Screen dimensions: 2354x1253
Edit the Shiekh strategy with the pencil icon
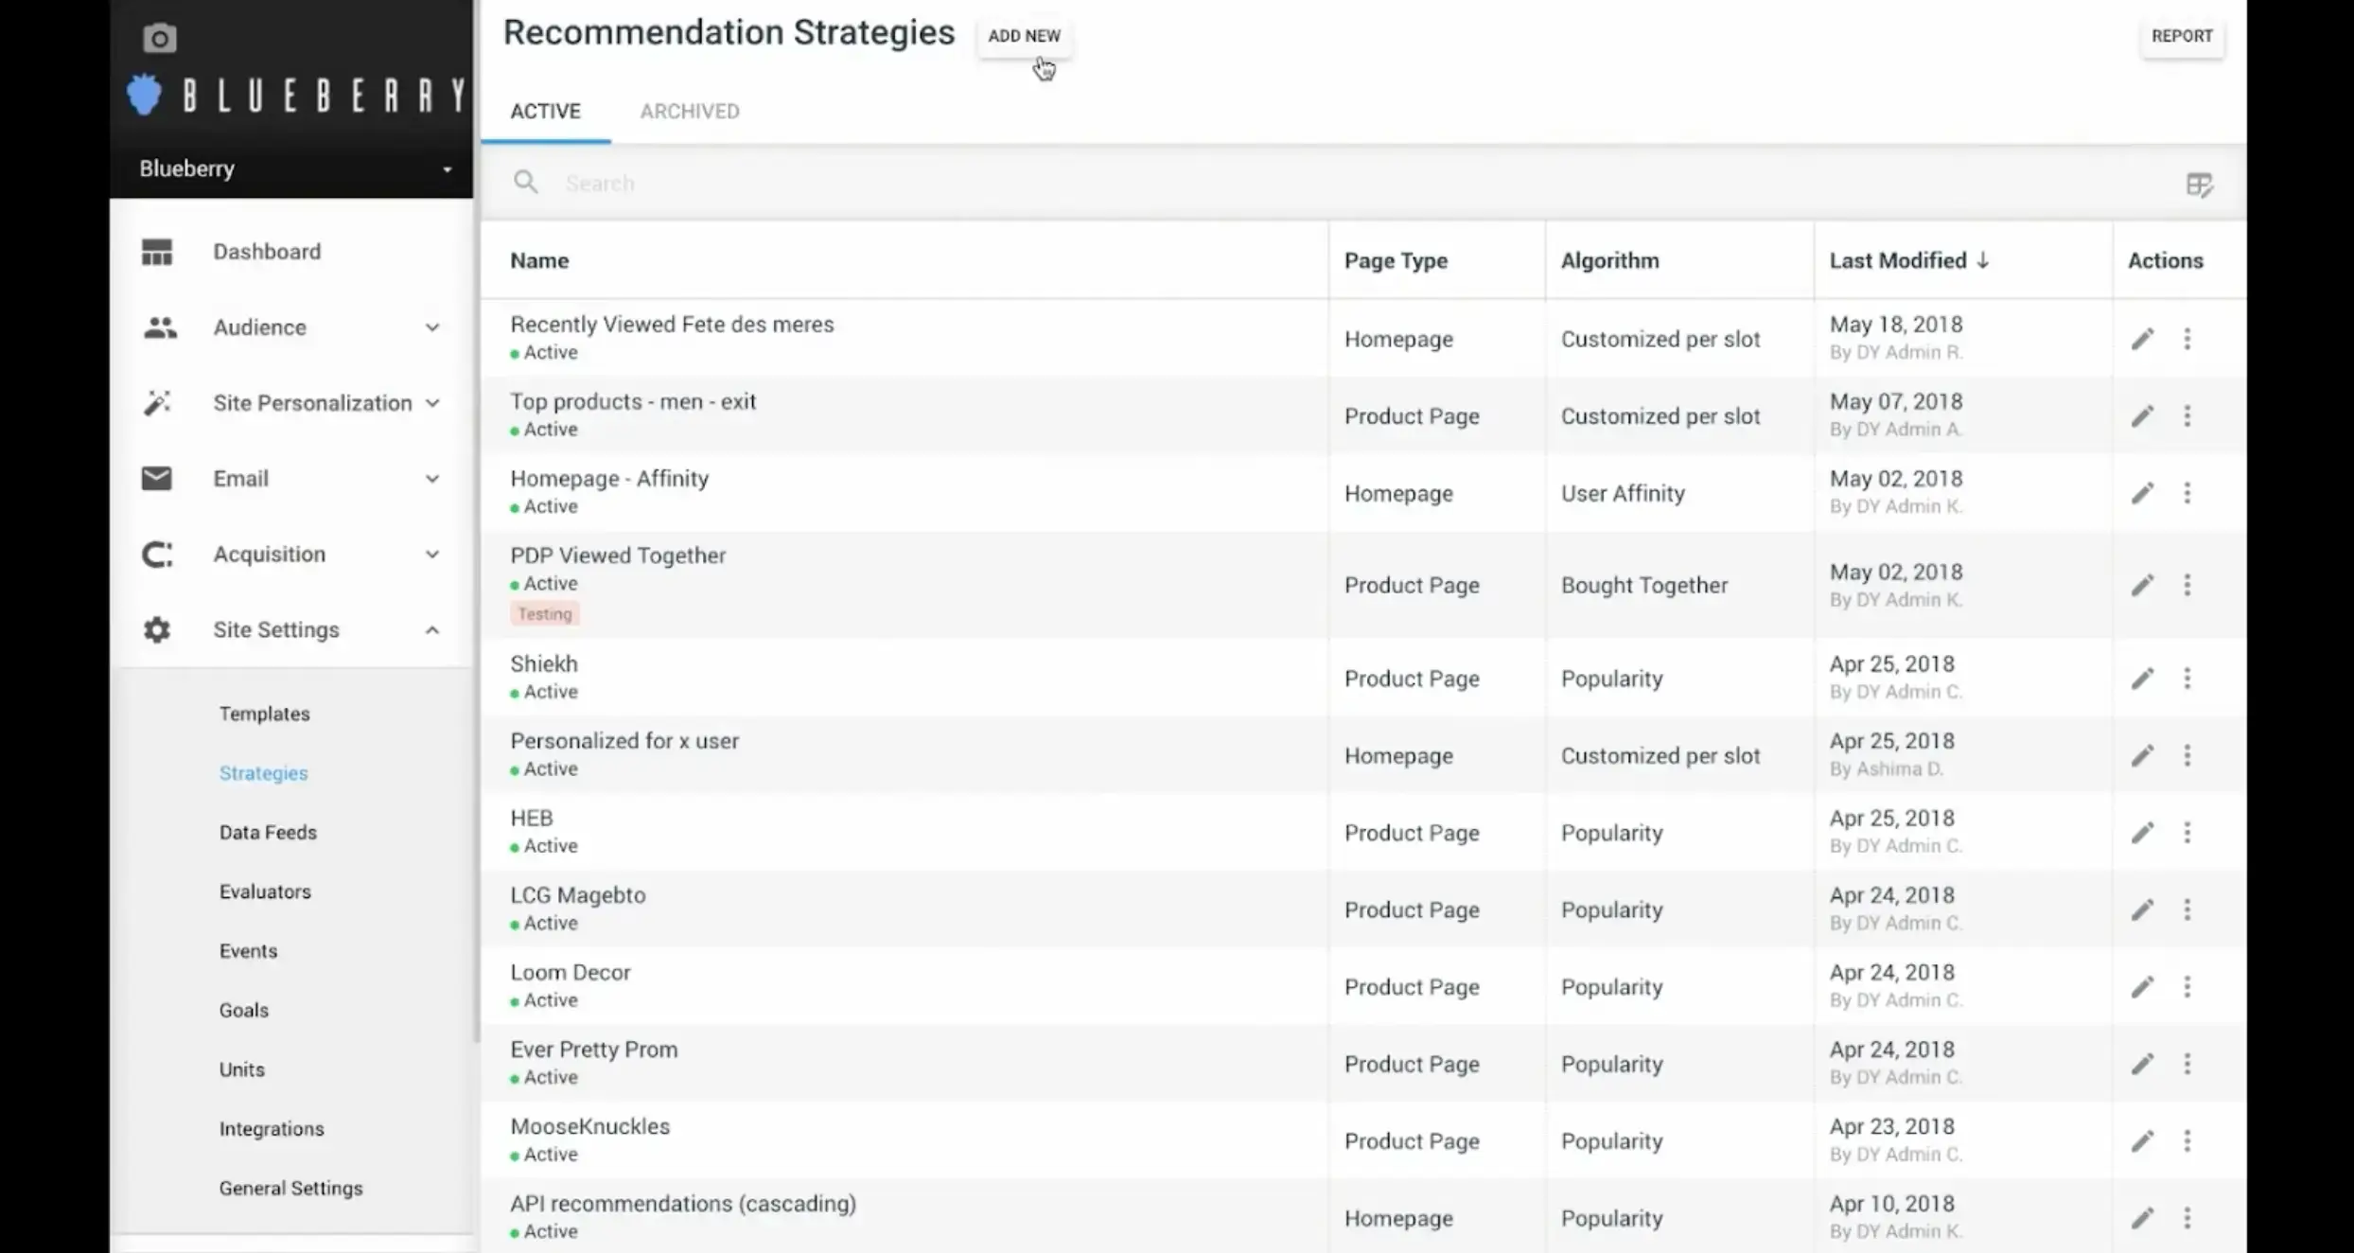2144,678
